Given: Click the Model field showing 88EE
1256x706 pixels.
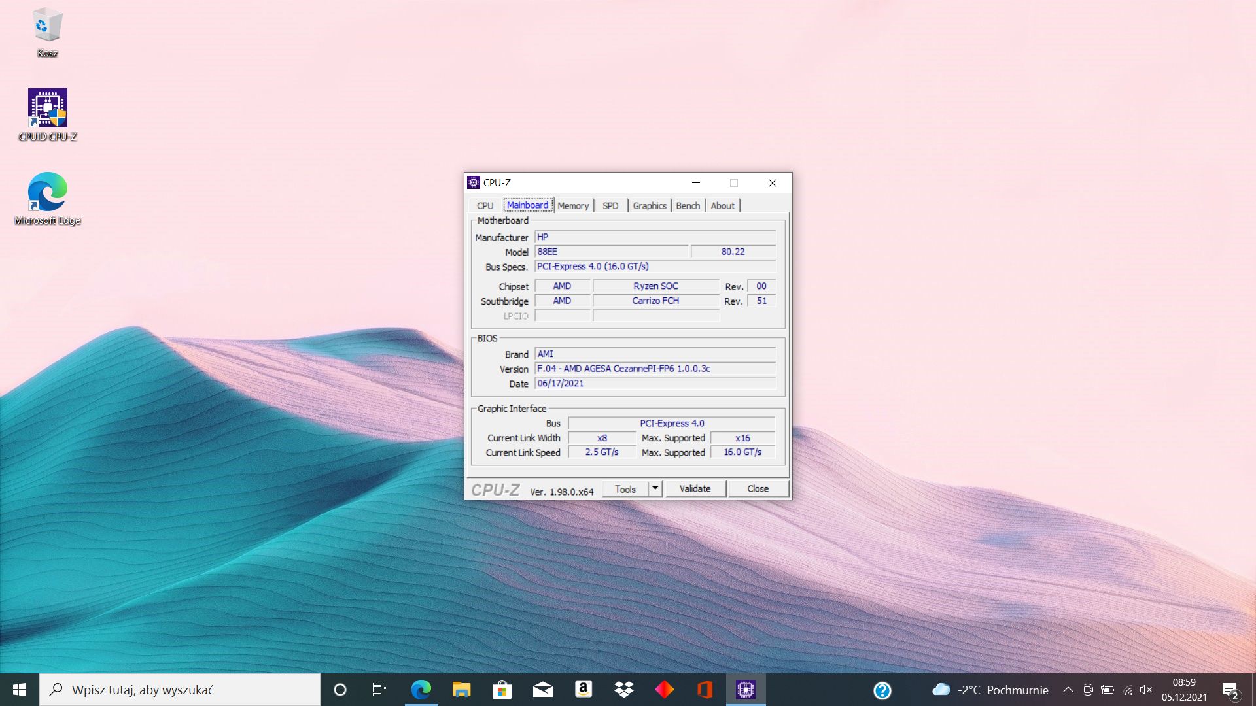Looking at the screenshot, I should coord(612,252).
